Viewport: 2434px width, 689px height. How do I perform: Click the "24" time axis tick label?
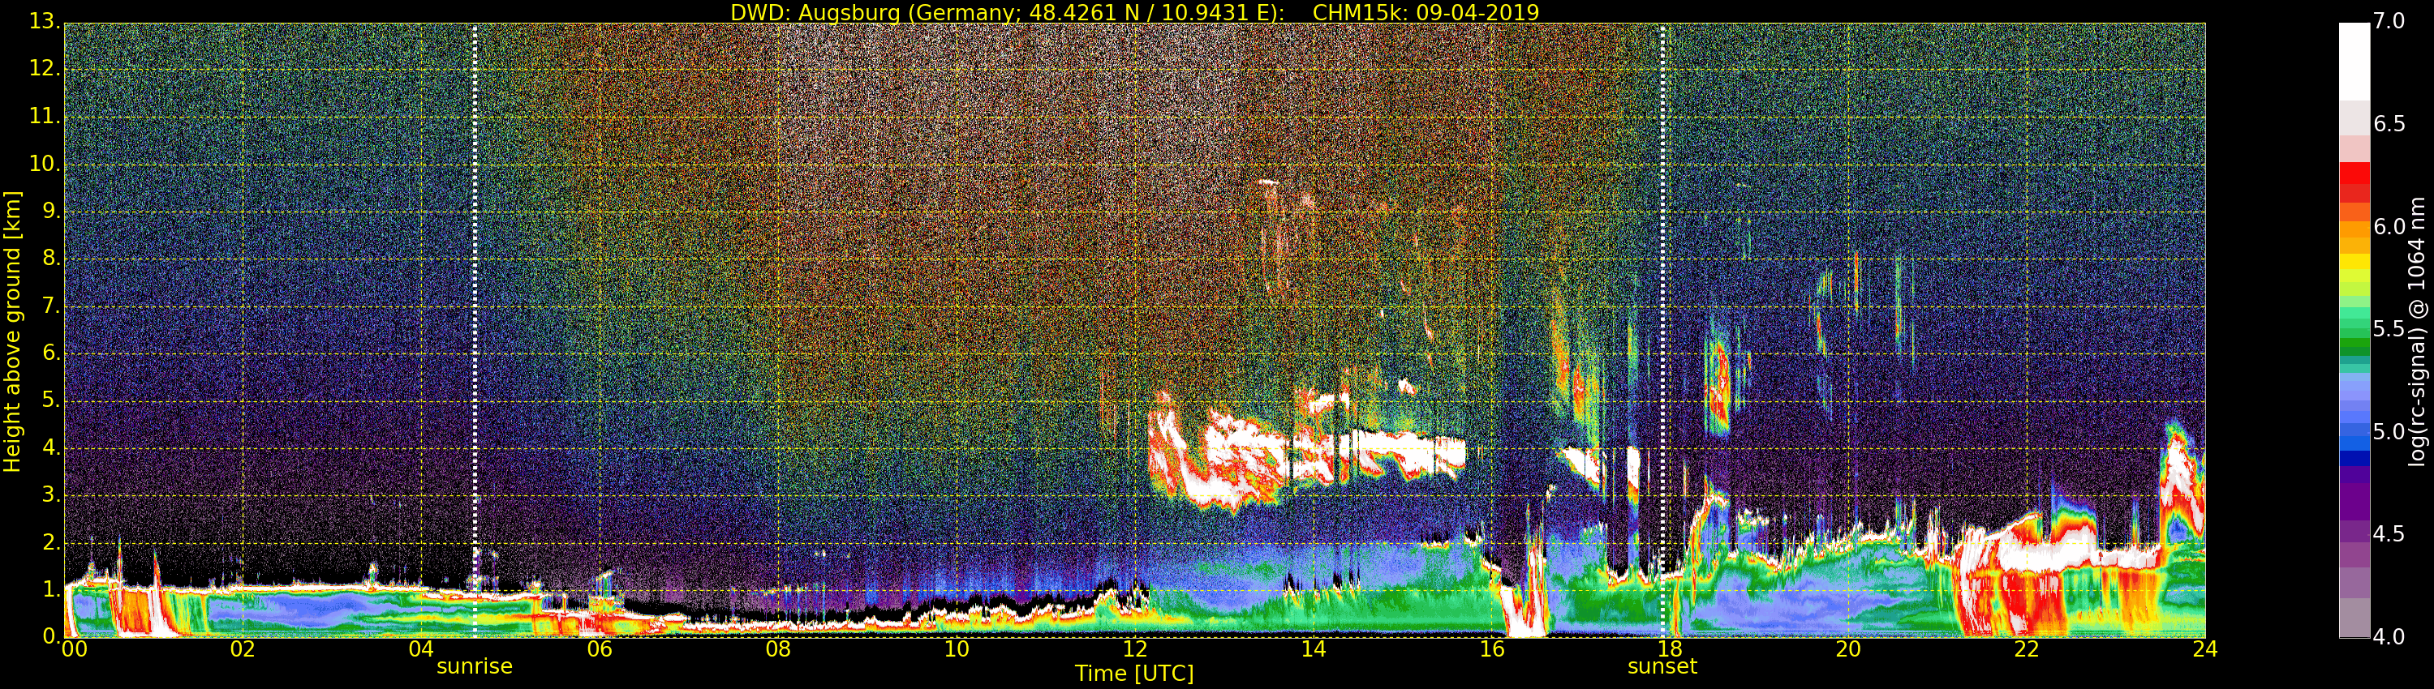2205,648
